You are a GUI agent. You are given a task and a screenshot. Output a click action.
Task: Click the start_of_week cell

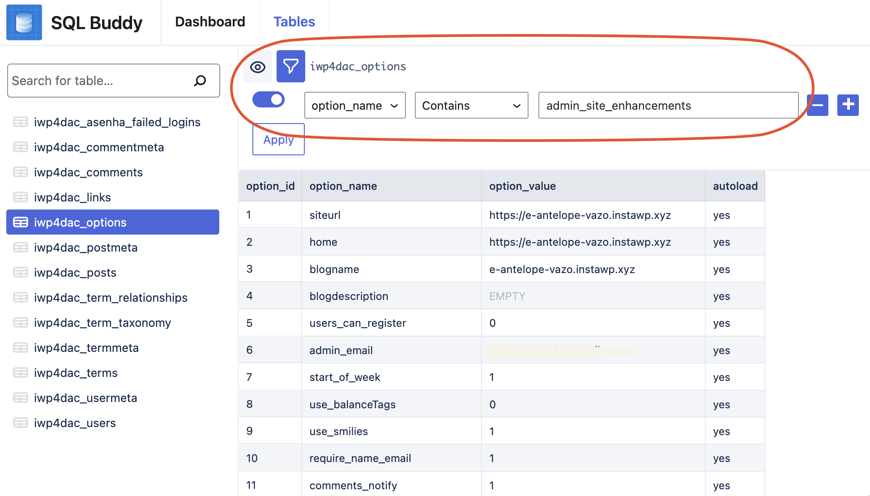pos(392,377)
